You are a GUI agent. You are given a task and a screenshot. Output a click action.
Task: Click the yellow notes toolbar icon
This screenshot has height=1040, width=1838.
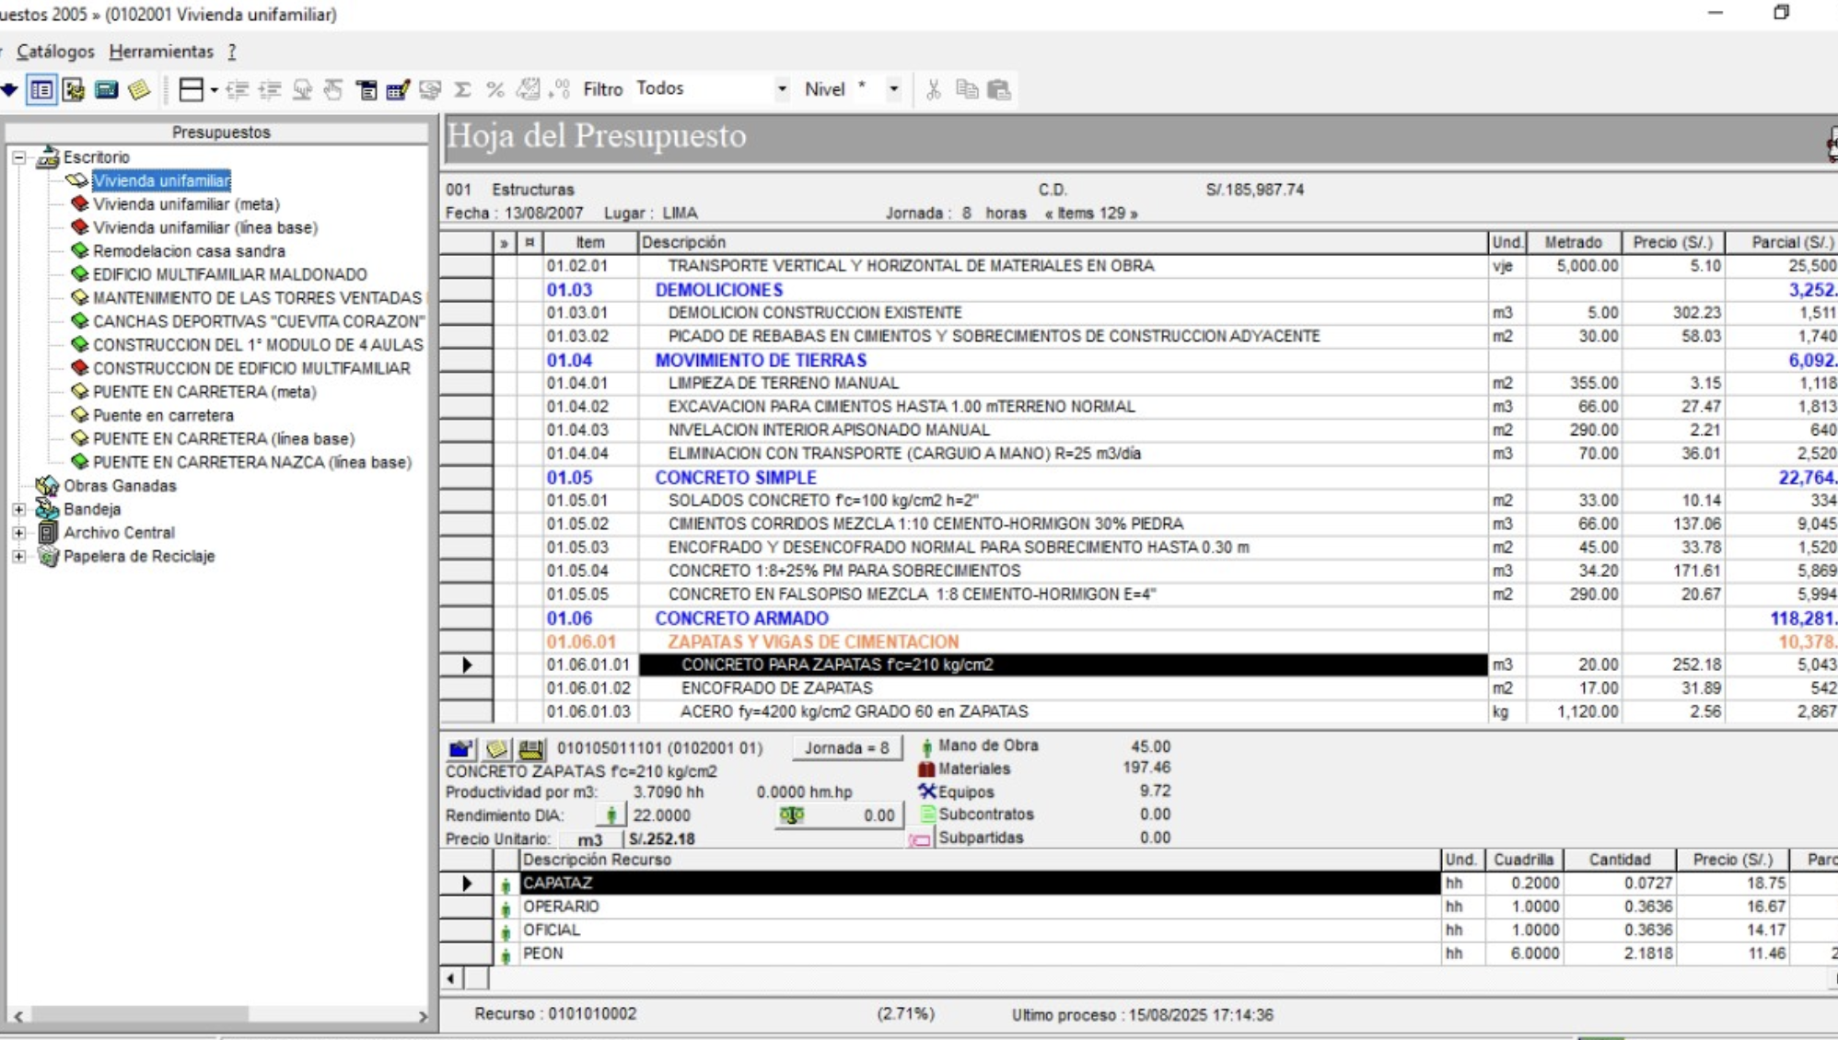139,89
